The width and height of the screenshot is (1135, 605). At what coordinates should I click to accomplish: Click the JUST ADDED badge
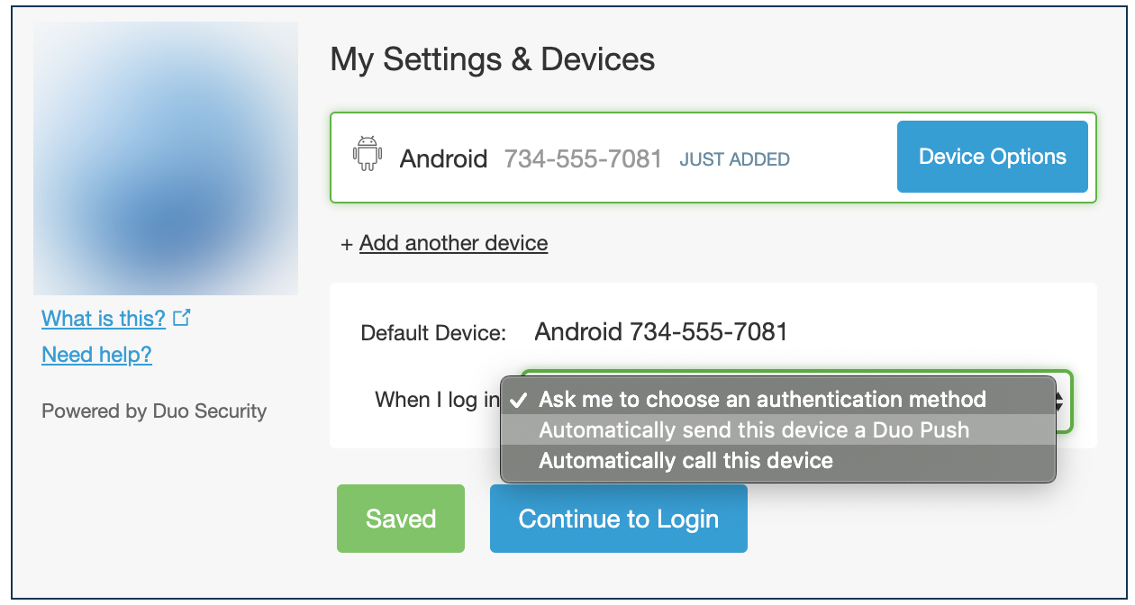coord(734,158)
